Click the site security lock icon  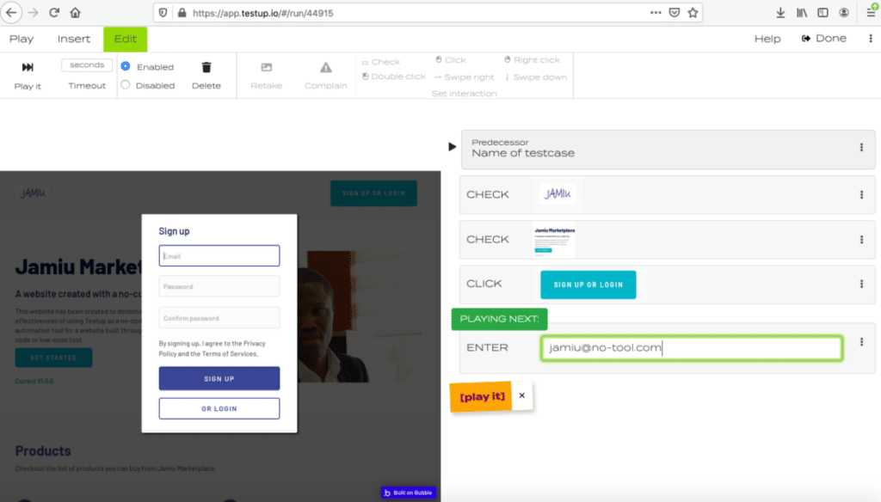tap(182, 13)
